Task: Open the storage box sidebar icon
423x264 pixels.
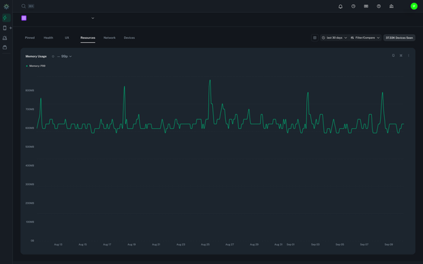Action: click(x=5, y=47)
